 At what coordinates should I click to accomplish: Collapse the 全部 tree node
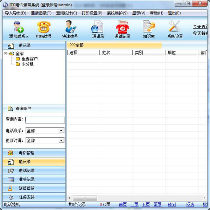tap(5, 54)
